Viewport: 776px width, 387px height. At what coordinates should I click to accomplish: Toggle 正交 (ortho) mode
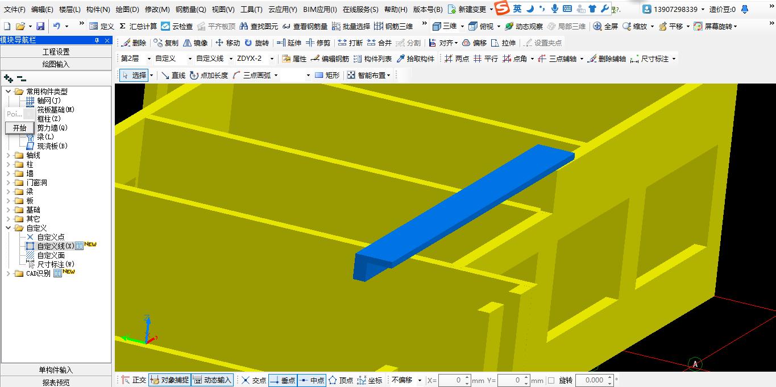(x=134, y=380)
